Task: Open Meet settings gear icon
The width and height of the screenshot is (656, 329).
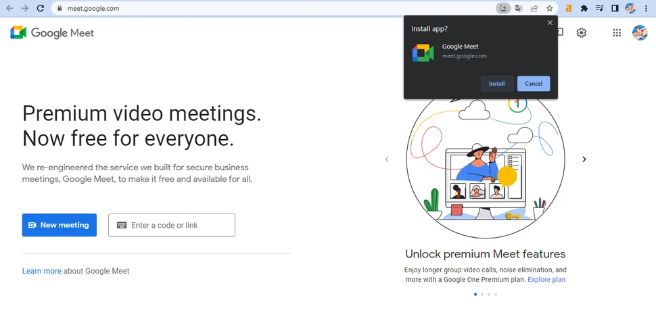Action: 581,32
